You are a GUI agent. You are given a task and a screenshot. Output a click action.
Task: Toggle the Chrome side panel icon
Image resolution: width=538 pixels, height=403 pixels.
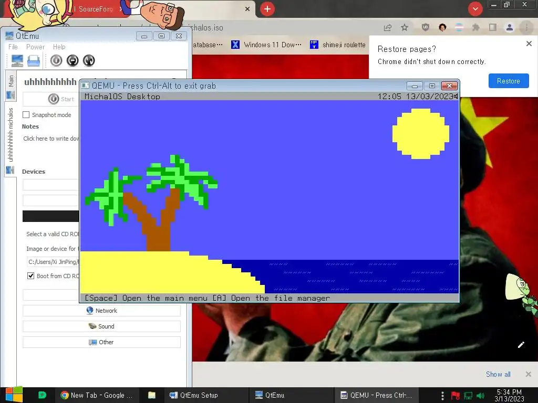click(493, 27)
